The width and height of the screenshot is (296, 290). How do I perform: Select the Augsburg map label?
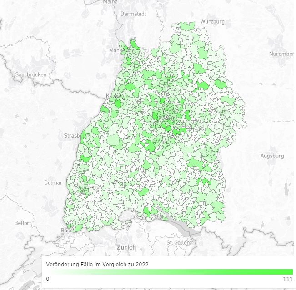tap(272, 156)
